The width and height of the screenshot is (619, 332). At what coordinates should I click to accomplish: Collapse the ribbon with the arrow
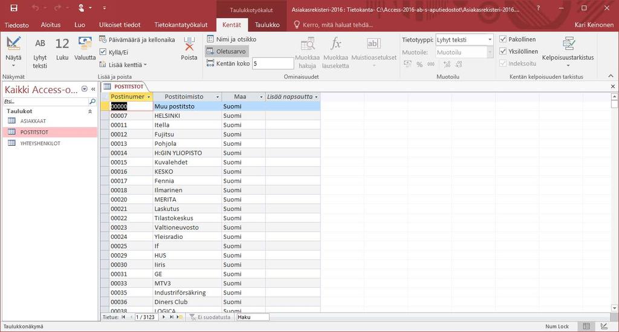(611, 76)
